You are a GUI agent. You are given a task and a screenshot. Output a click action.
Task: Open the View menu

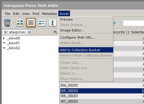26,14
